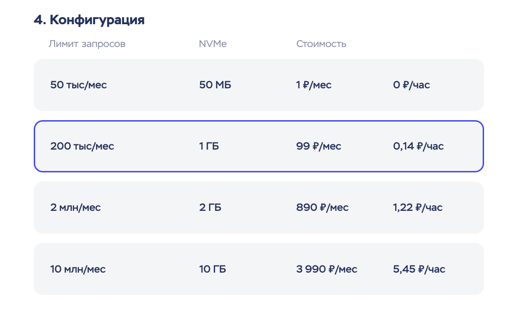Screen dimensions: 514x322
Task: Click the NVMe column header
Action: point(212,44)
